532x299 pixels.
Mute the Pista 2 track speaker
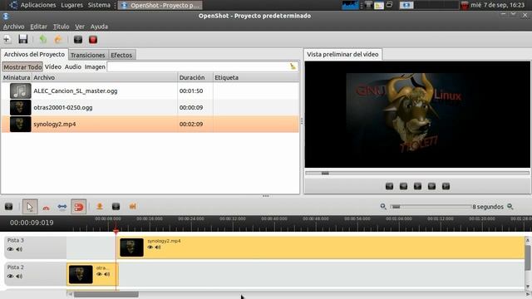[19, 277]
